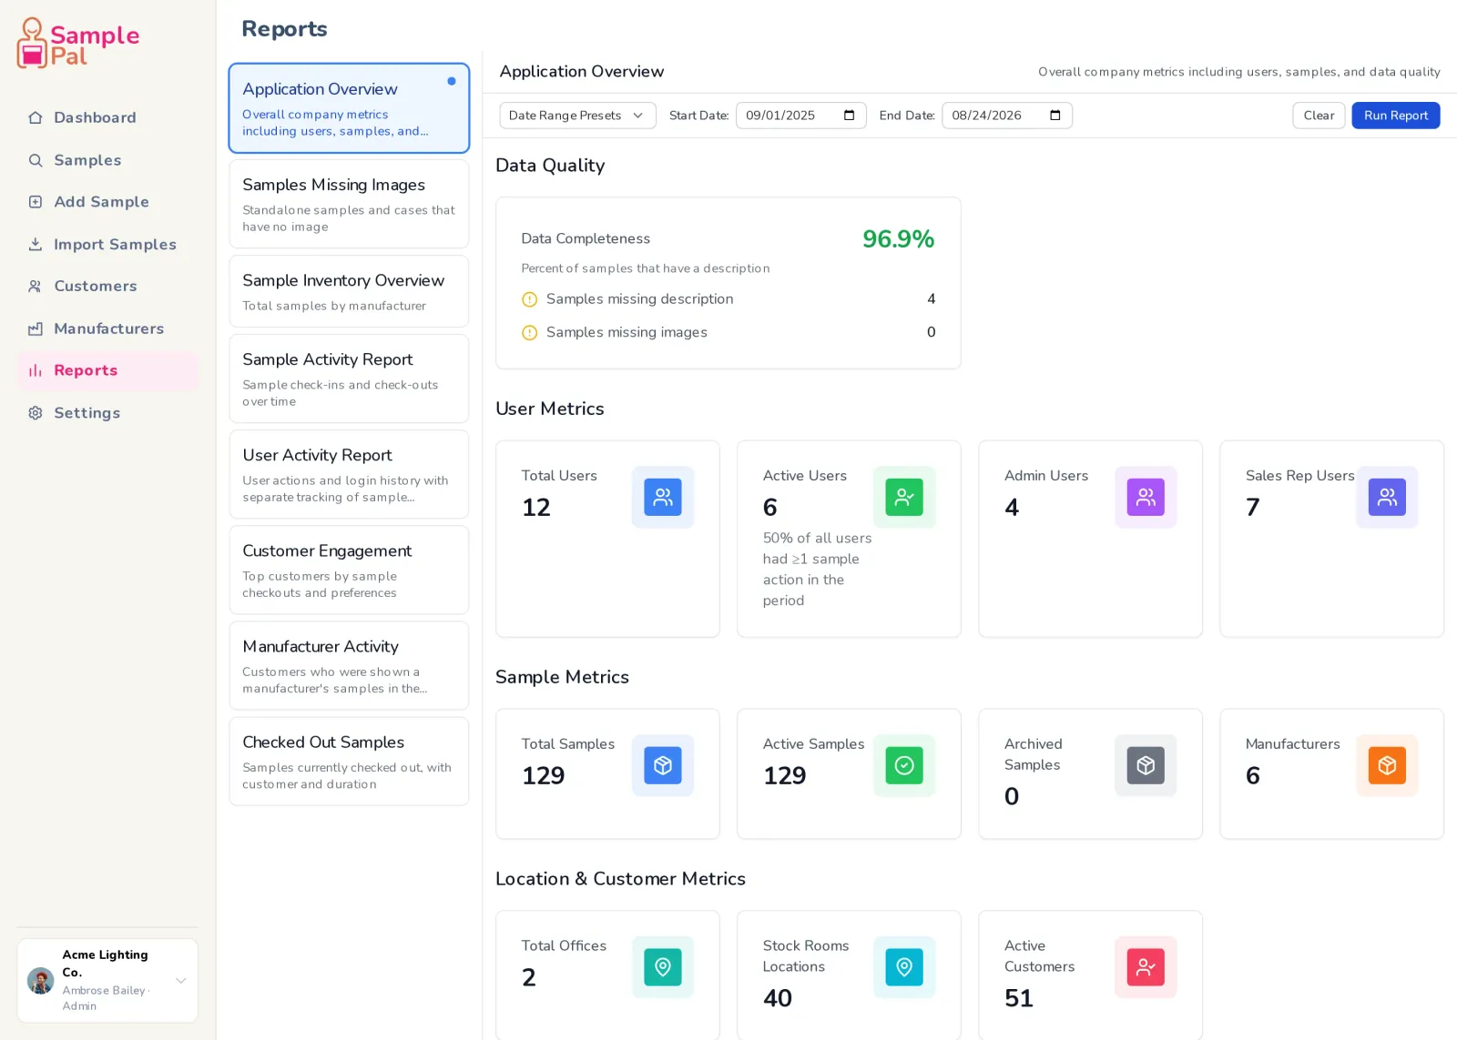Click the Manufacturers orange box icon
The width and height of the screenshot is (1457, 1040).
coord(1387,765)
